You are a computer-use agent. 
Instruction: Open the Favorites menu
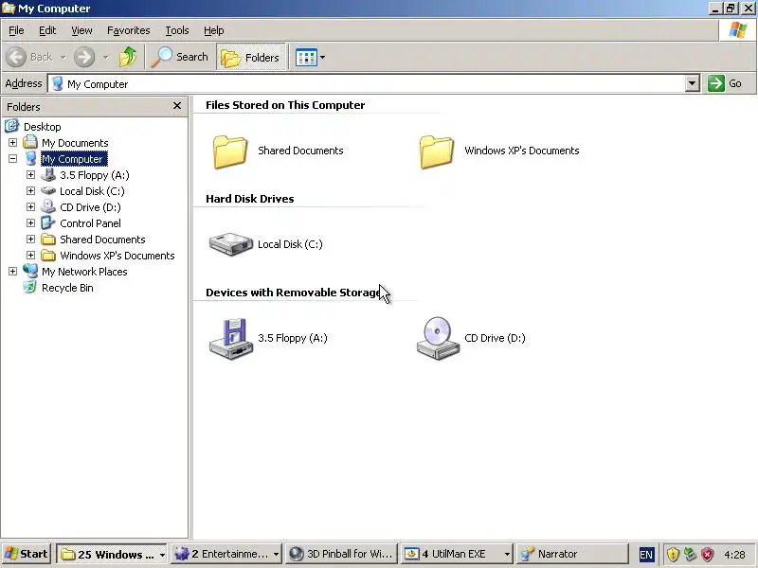click(x=129, y=30)
